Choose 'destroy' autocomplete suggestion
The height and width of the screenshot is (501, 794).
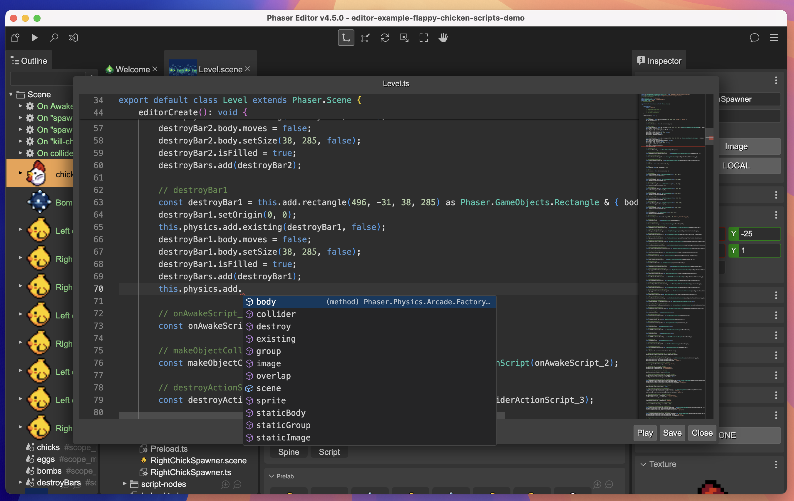pyautogui.click(x=369, y=327)
